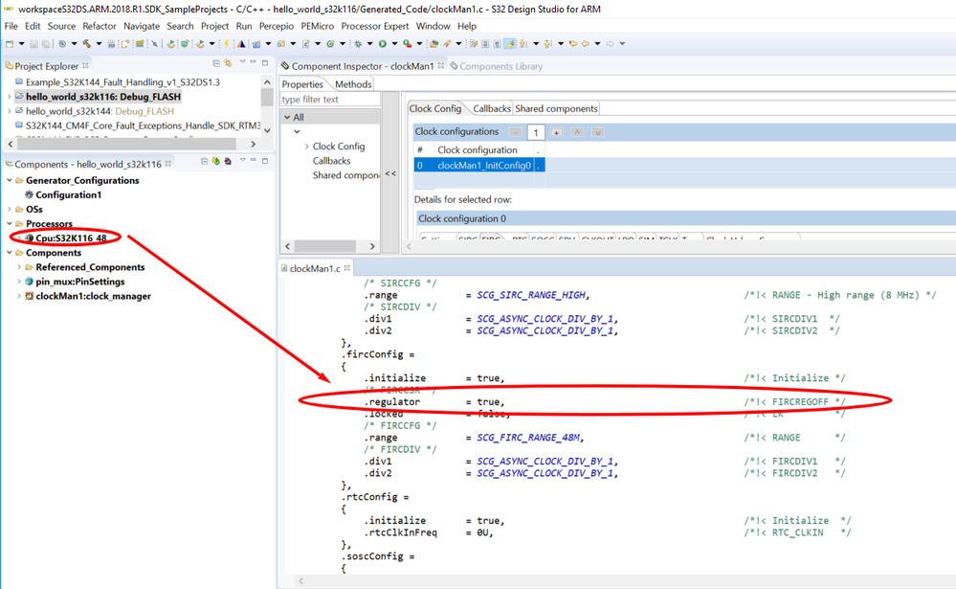The width and height of the screenshot is (956, 589).
Task: Select Cpu:S32K116_48 processor item
Action: click(x=71, y=238)
